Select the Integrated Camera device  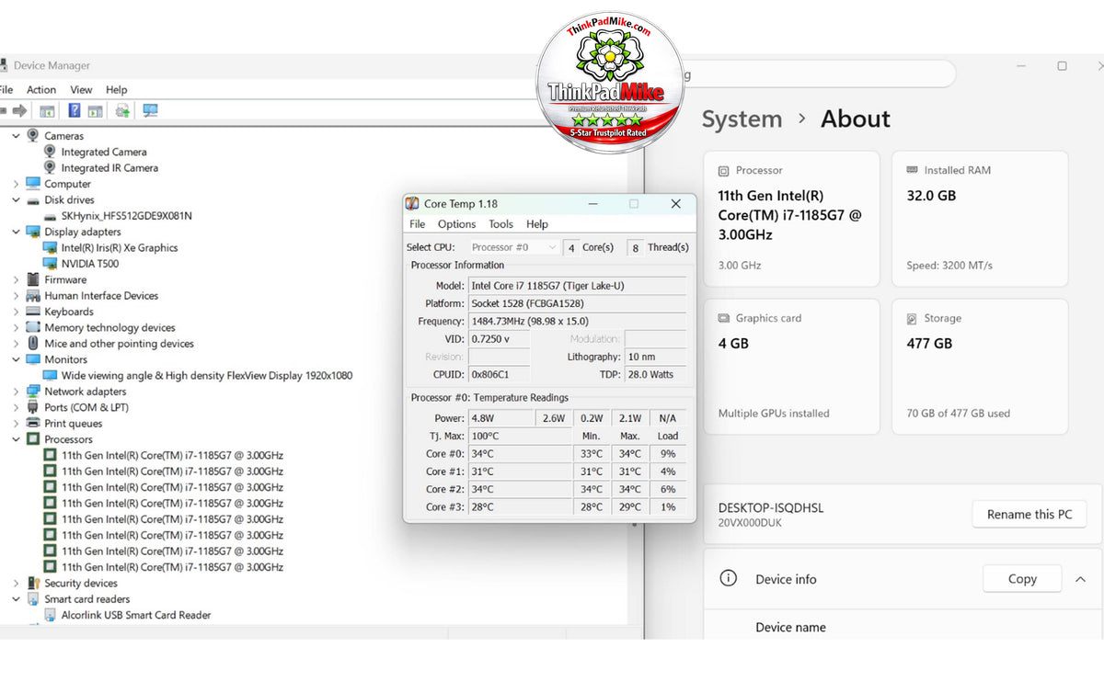click(104, 152)
